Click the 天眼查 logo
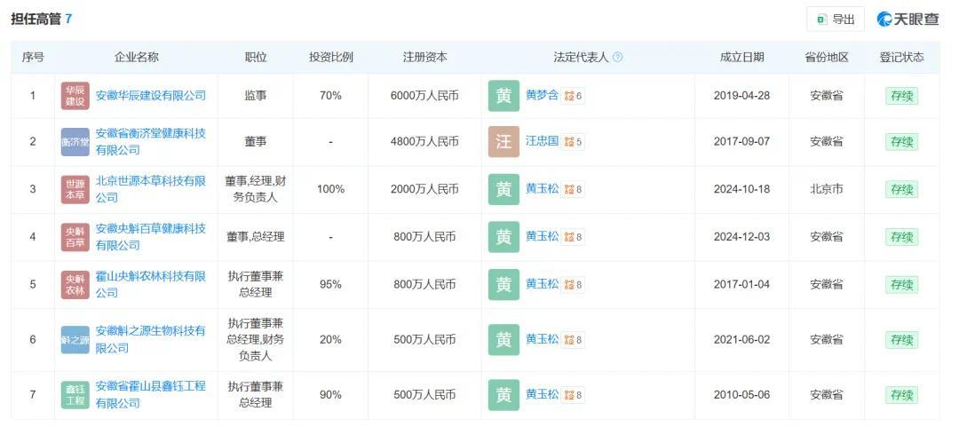The image size is (959, 427). 907,19
